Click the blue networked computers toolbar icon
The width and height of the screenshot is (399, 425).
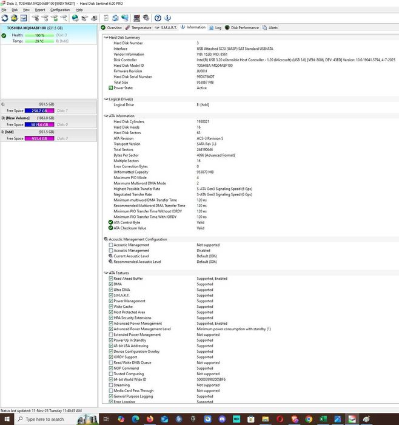click(125, 18)
